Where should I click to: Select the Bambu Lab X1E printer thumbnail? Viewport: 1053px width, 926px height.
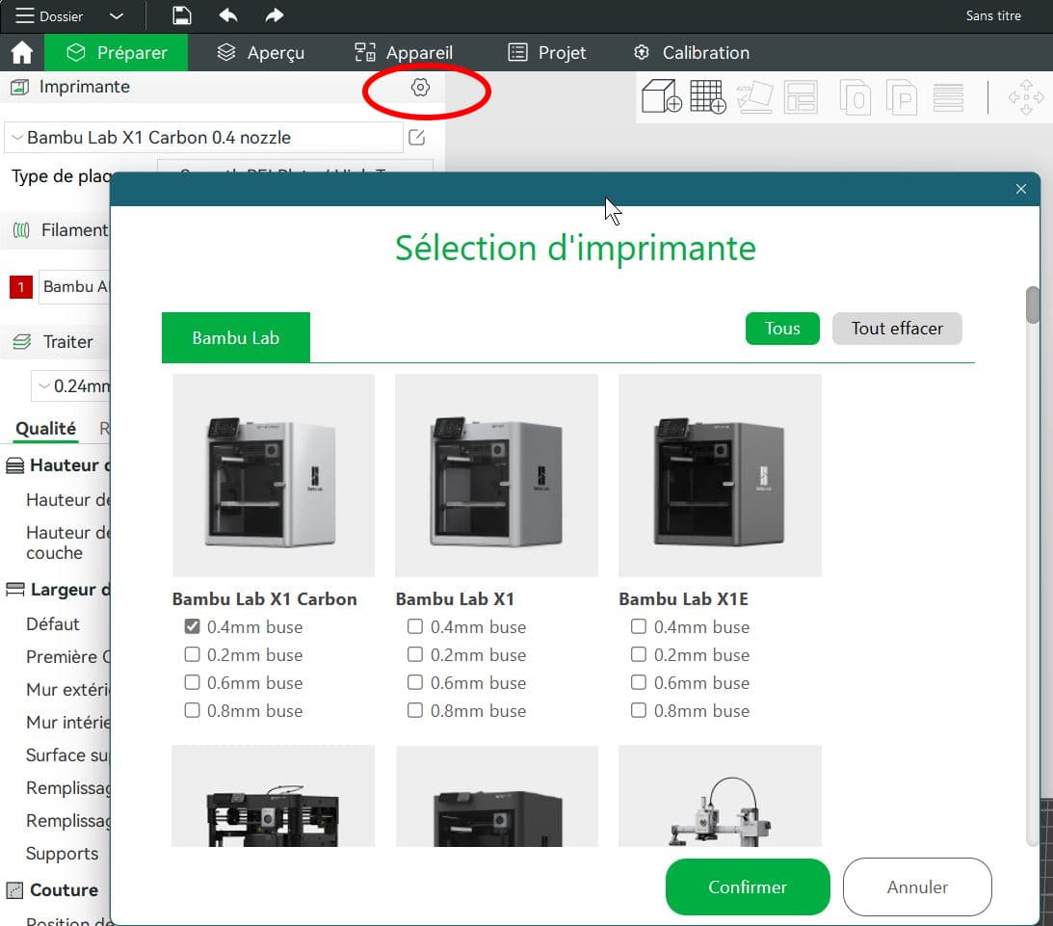[720, 475]
